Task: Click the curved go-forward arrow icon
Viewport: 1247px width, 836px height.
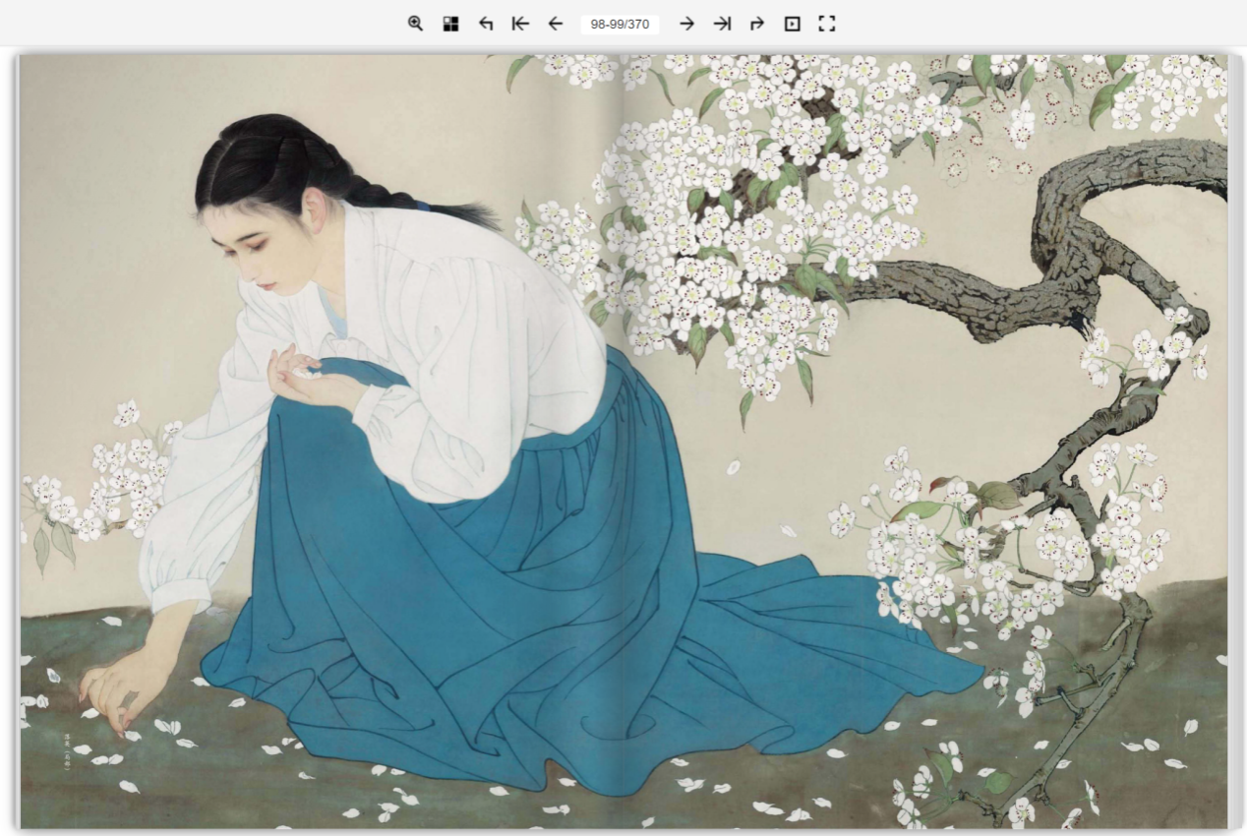Action: coord(757,24)
